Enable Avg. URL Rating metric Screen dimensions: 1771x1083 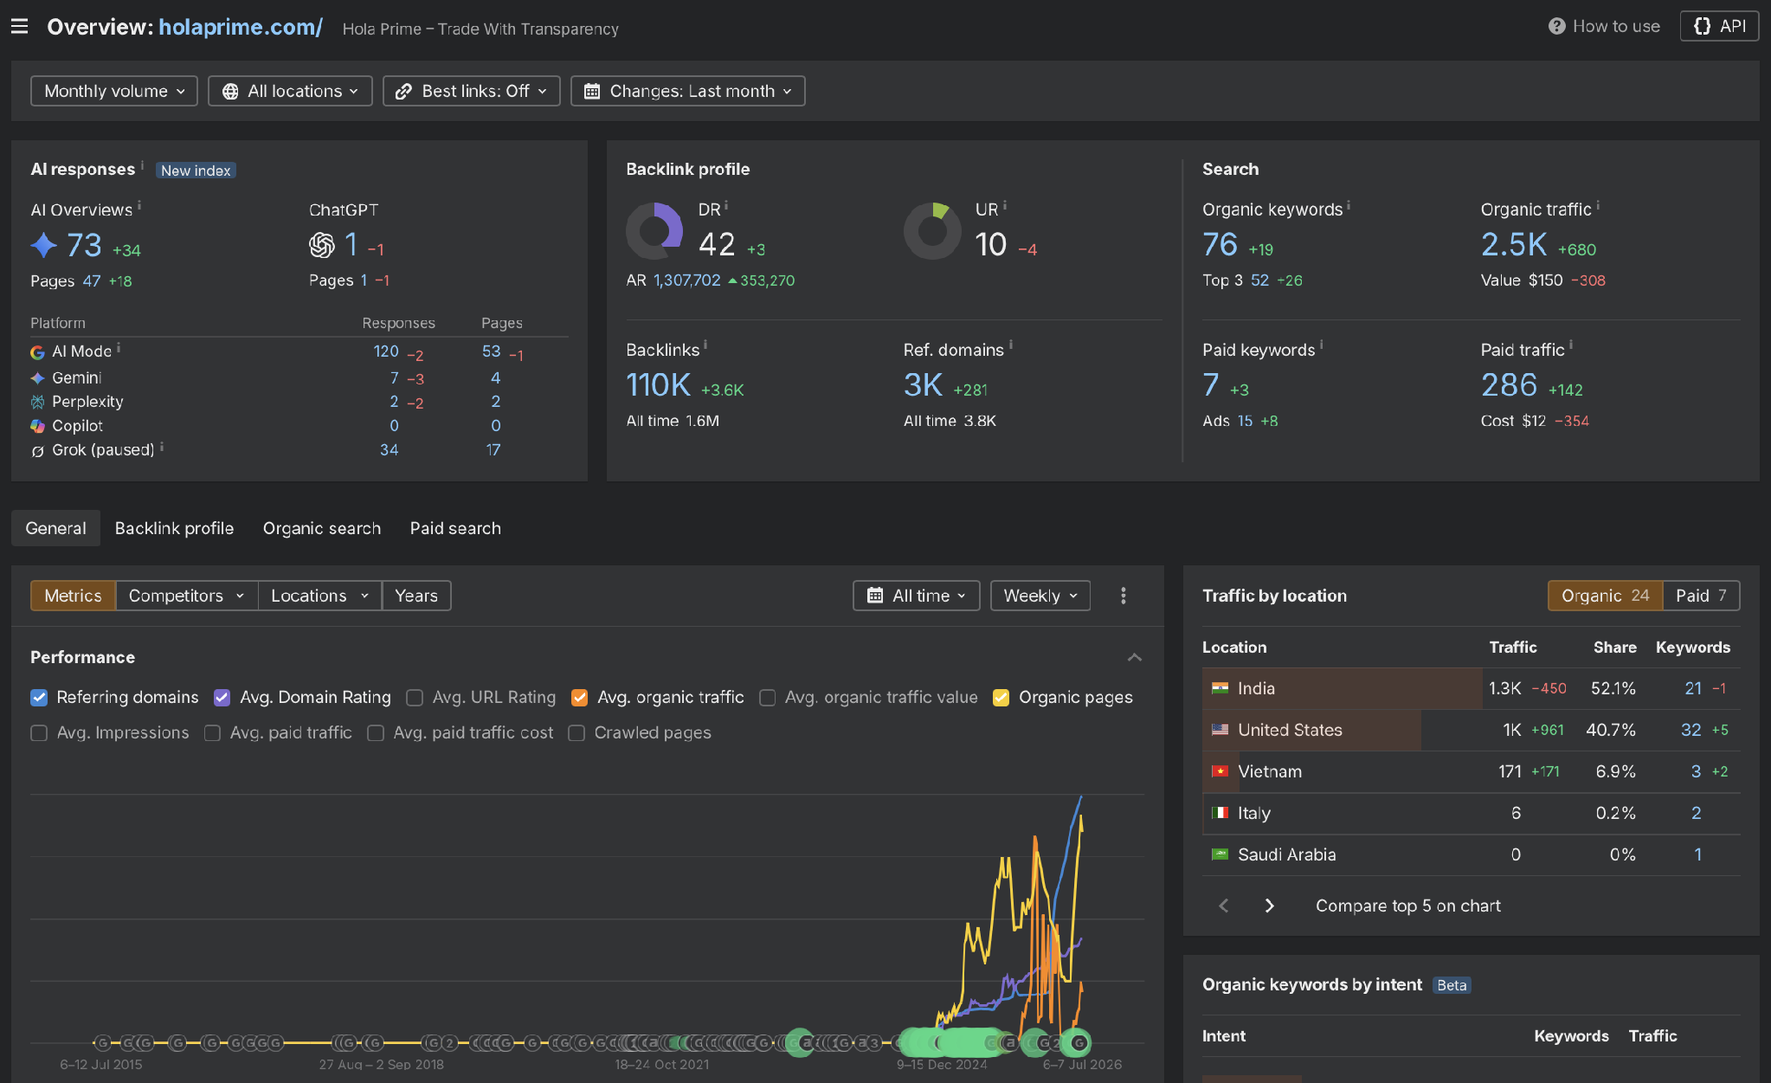click(415, 698)
